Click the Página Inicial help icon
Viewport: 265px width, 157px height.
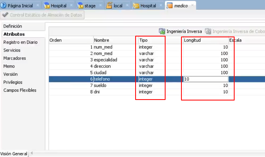[3, 5]
